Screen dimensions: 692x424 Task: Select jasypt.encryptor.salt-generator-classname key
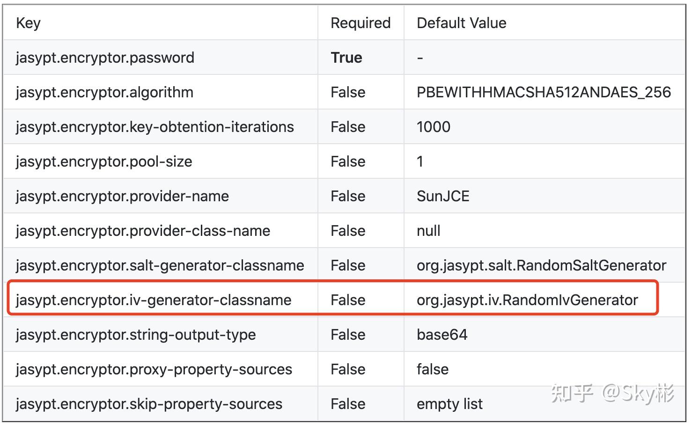160,265
